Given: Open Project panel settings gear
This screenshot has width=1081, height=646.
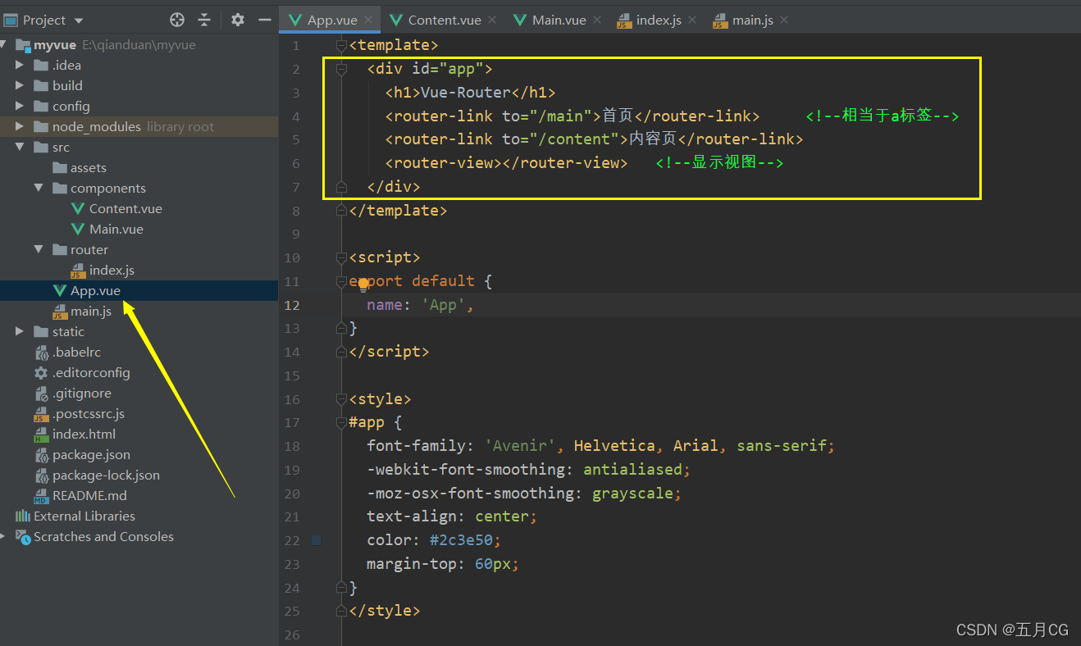Looking at the screenshot, I should click(x=238, y=20).
